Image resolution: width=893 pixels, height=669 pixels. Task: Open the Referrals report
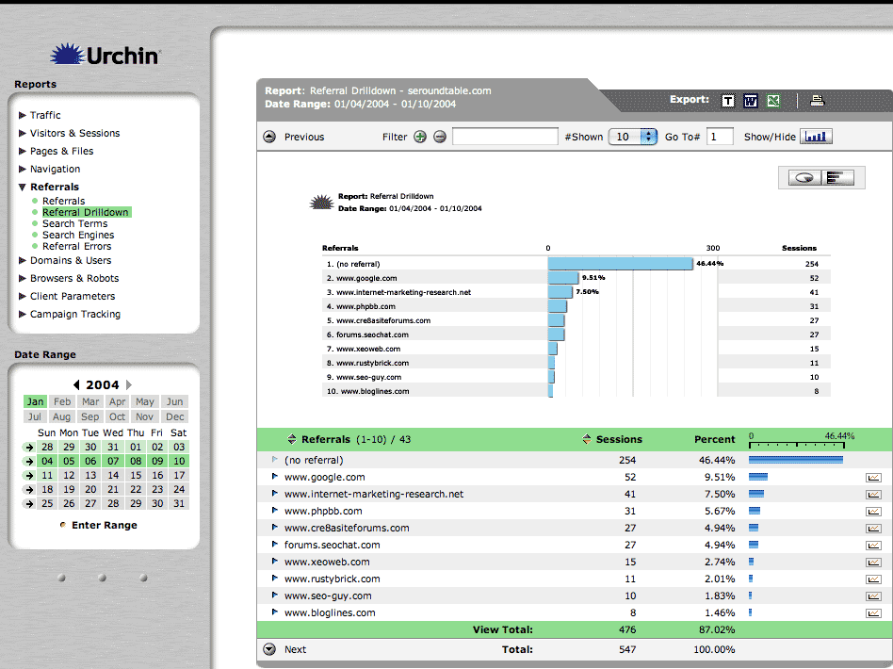[x=63, y=201]
